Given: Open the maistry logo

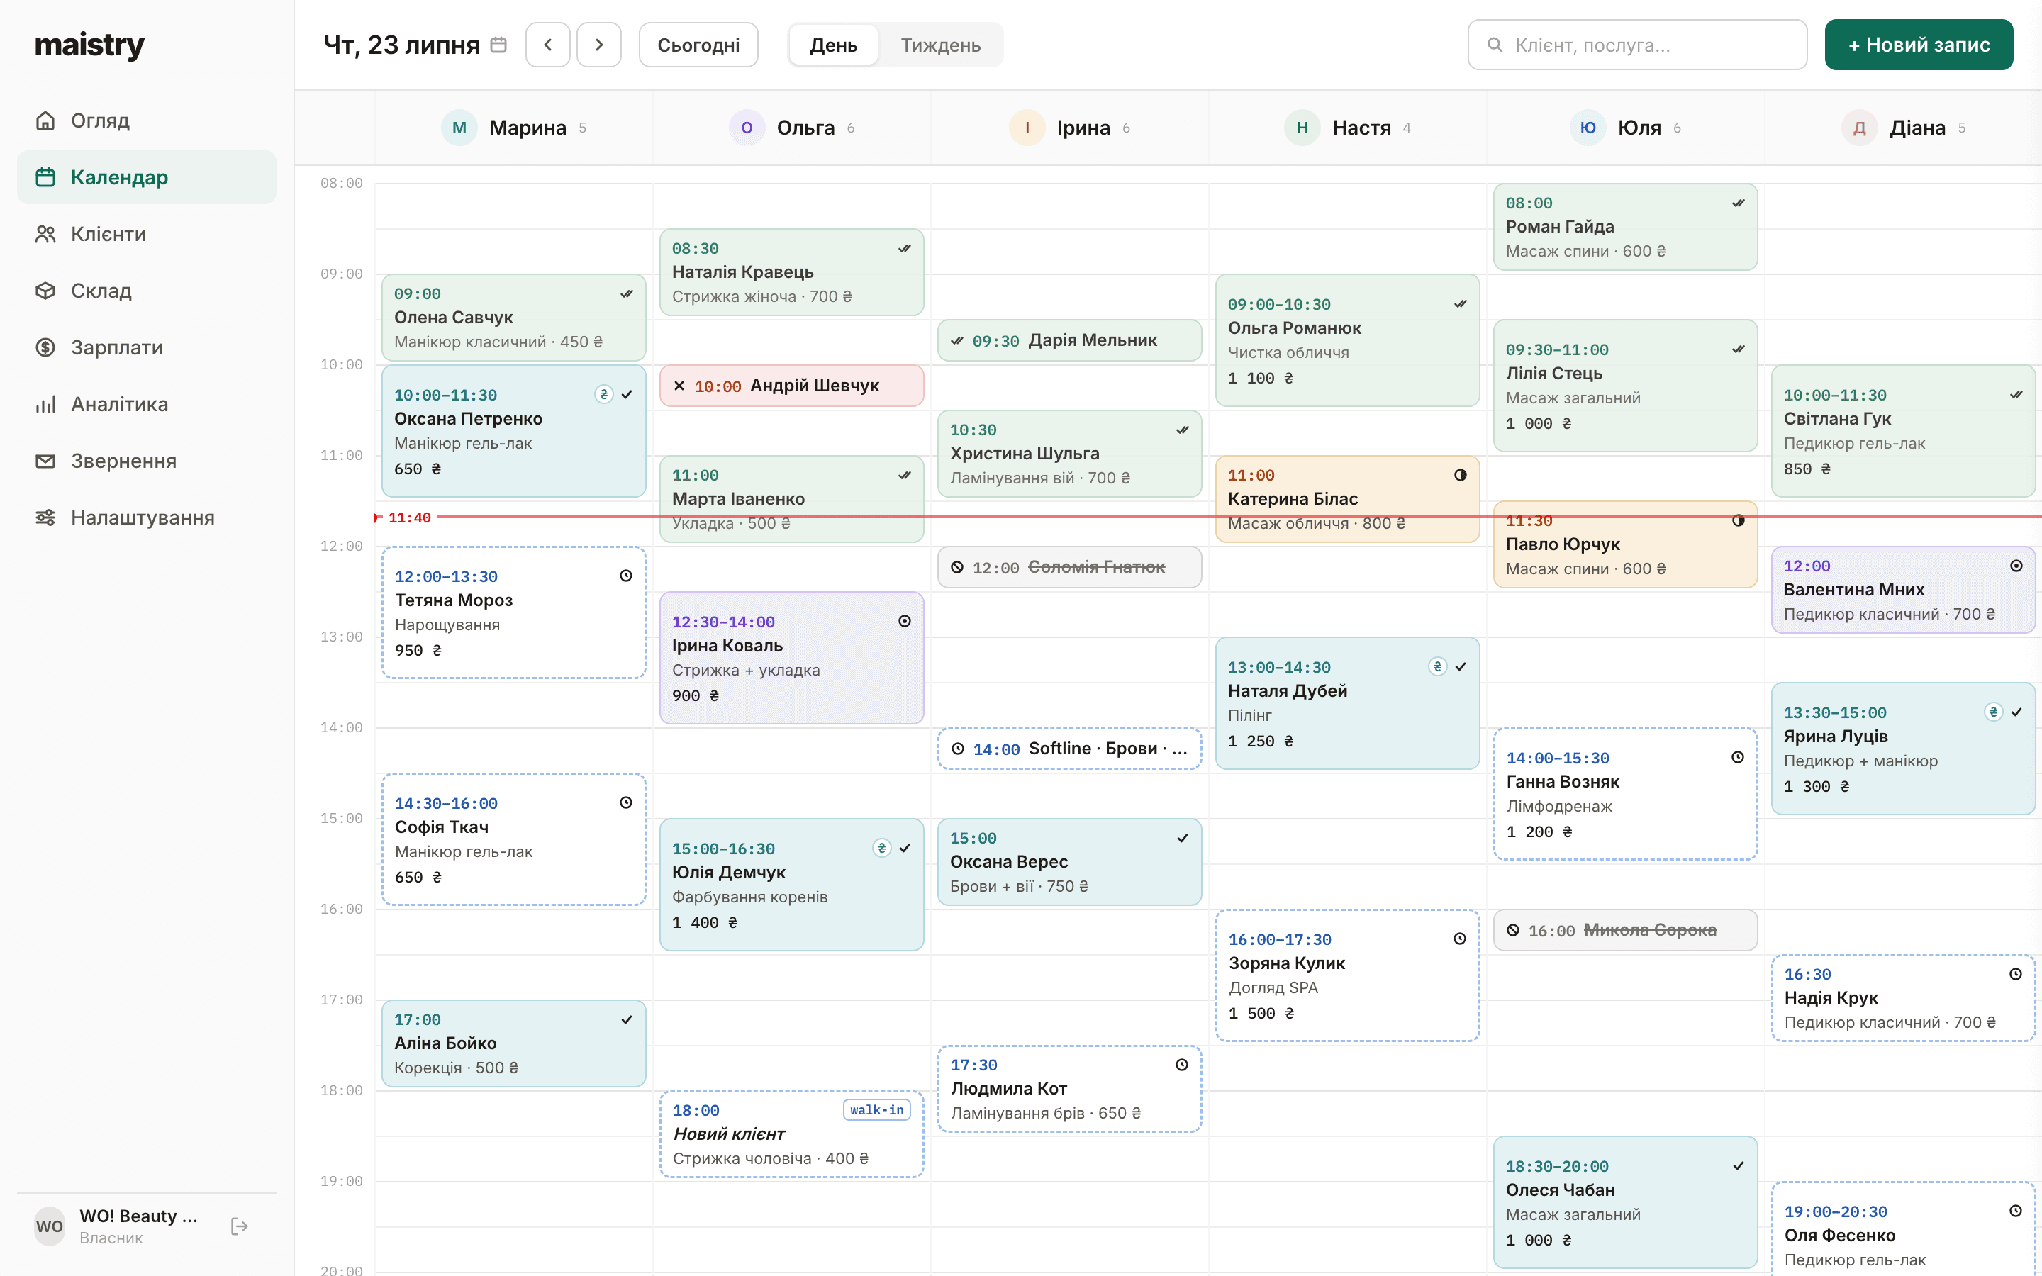Looking at the screenshot, I should [x=89, y=45].
